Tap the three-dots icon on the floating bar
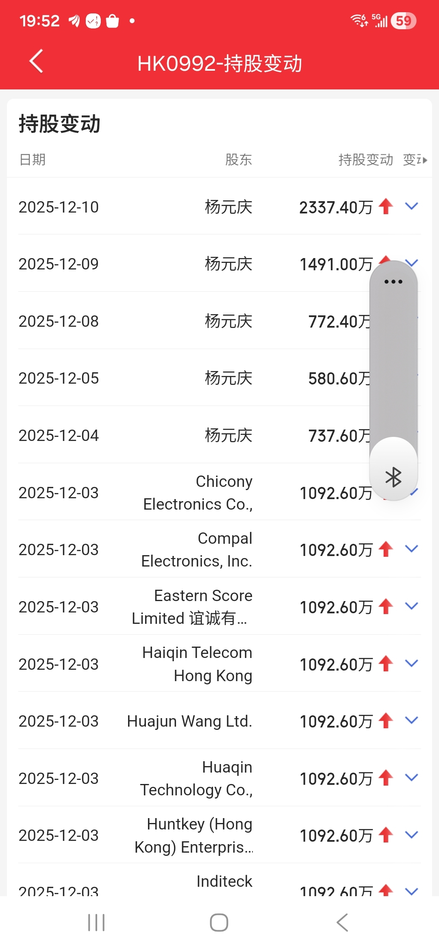The image size is (439, 951). (393, 281)
